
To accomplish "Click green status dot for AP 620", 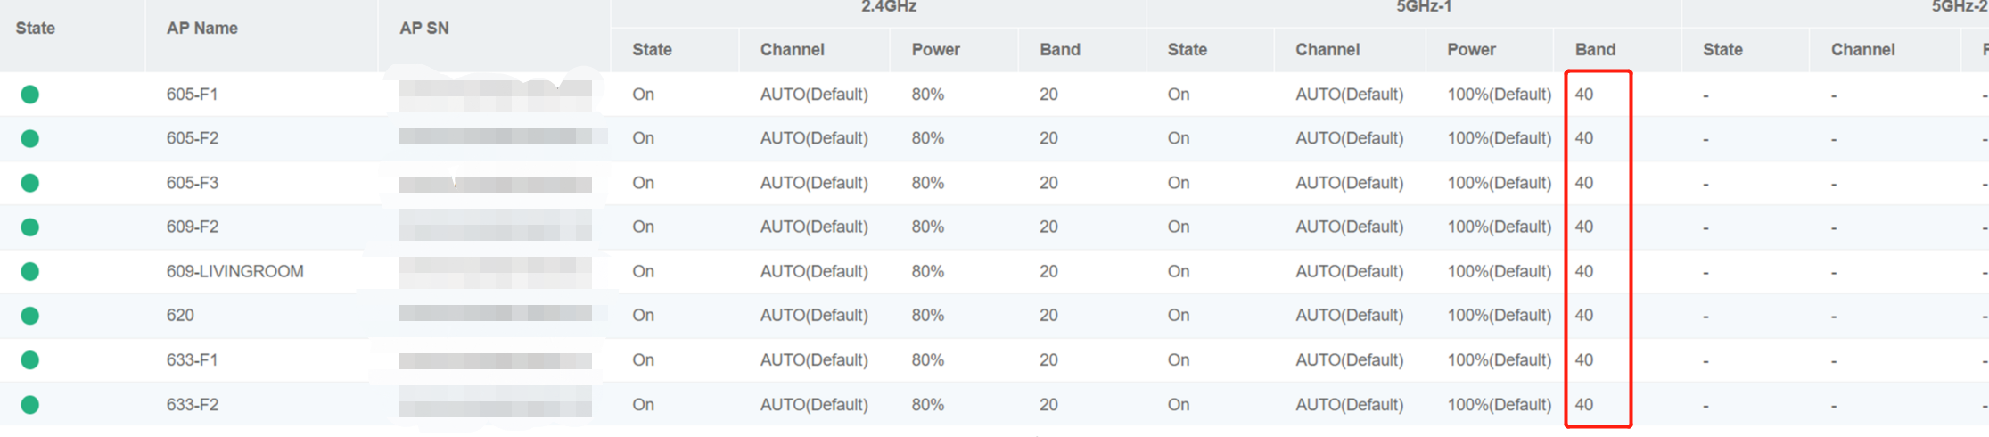I will point(29,316).
